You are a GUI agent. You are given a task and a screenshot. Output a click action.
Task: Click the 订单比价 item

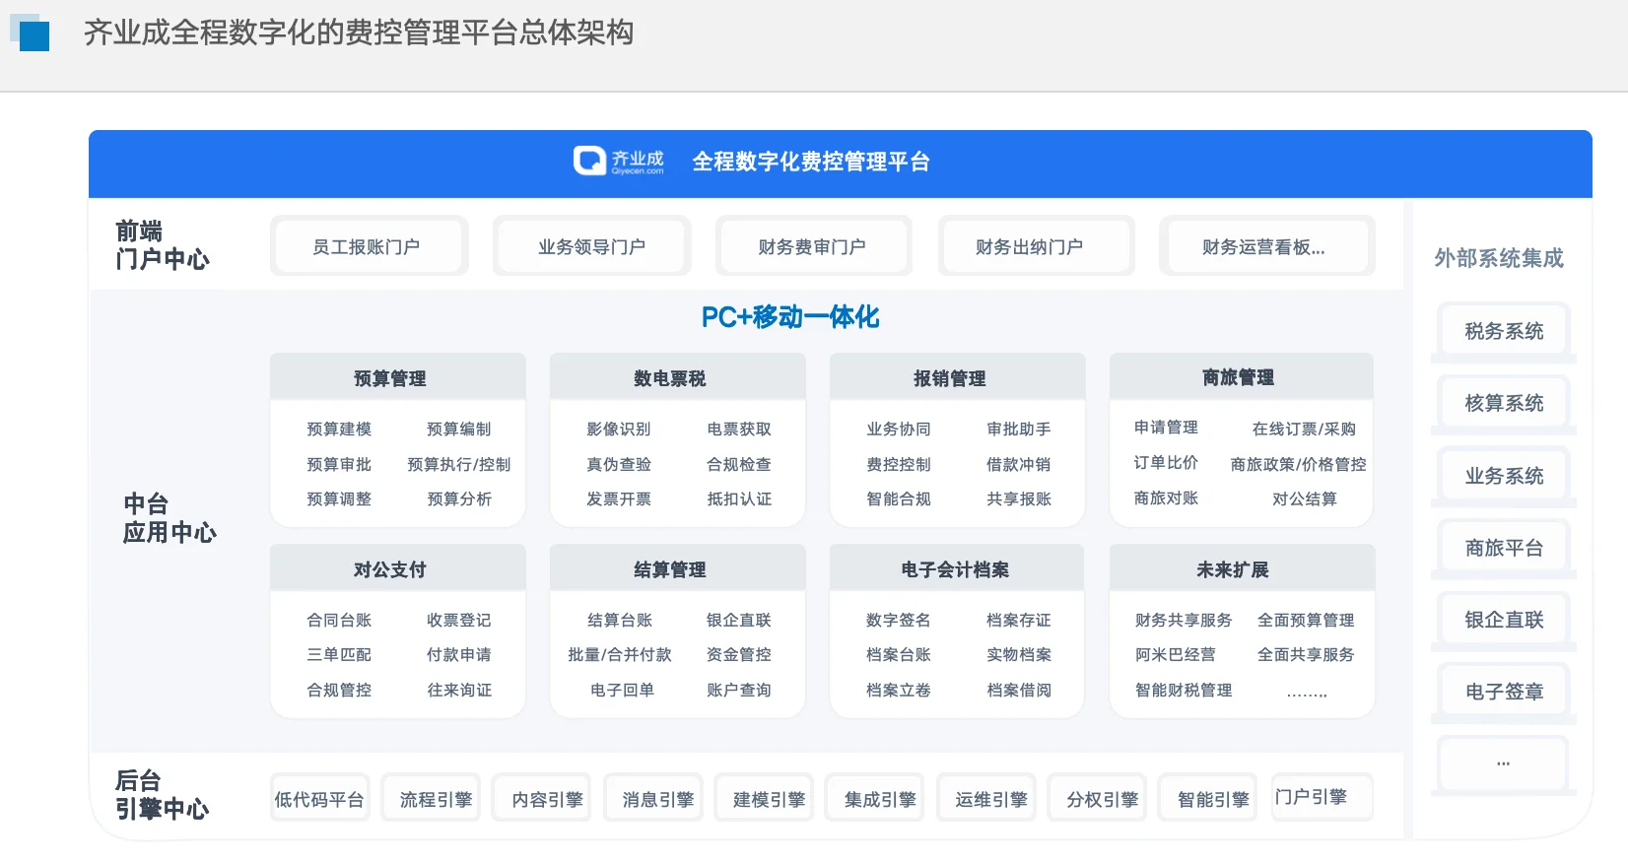click(1166, 462)
